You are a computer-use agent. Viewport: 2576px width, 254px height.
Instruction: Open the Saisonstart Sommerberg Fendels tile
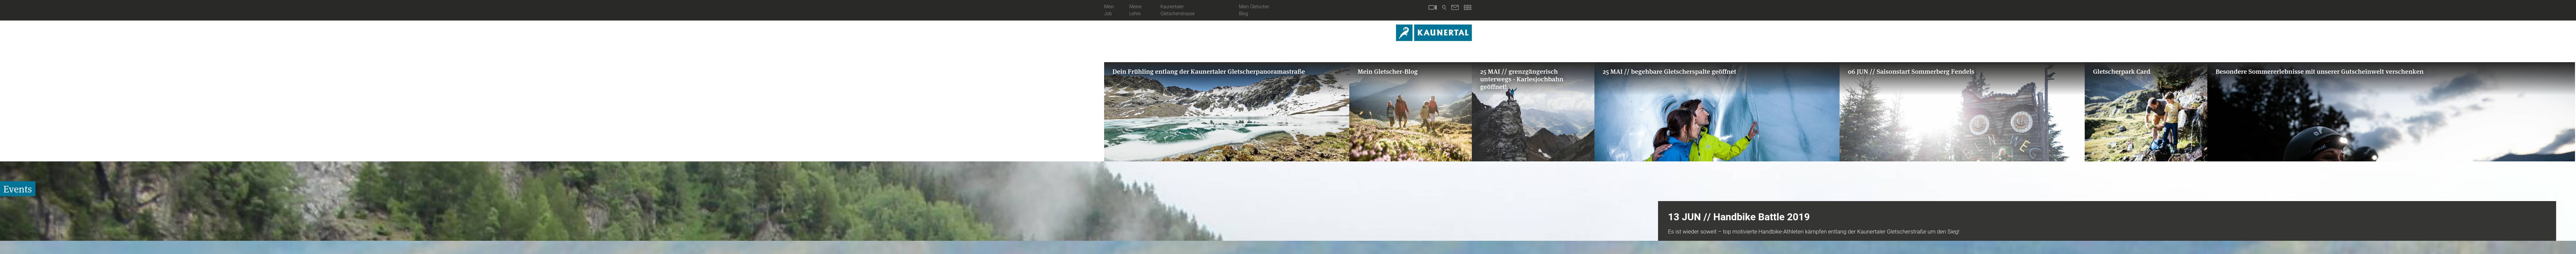[1962, 112]
